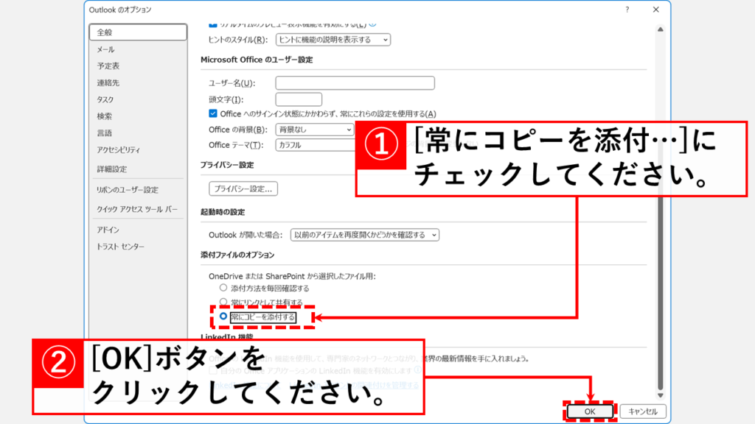Click the 起動時の設定 heading text
Screen dimensions: 755x424
[223, 212]
